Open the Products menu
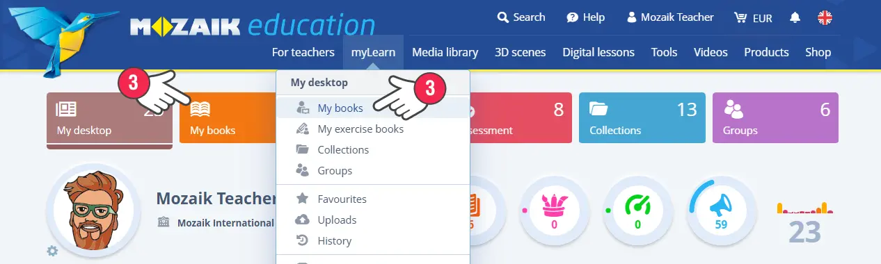Viewport: 881px width, 264px height. pyautogui.click(x=766, y=52)
